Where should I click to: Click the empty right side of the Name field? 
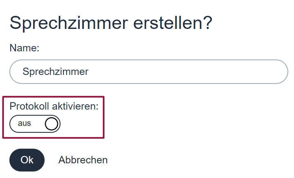point(206,72)
